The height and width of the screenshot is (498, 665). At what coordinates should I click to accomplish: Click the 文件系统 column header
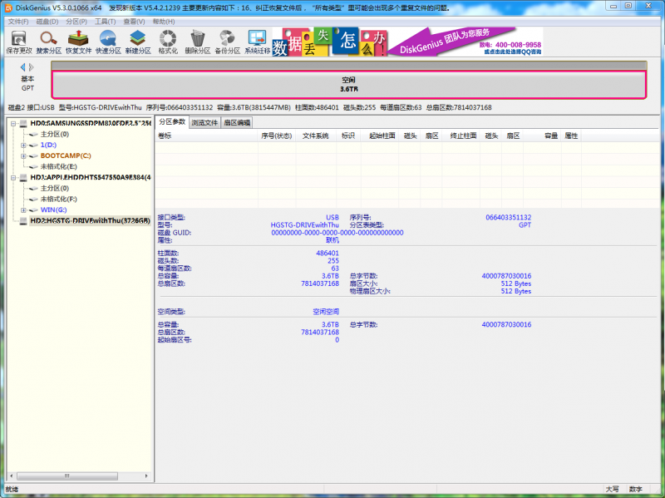pos(316,136)
